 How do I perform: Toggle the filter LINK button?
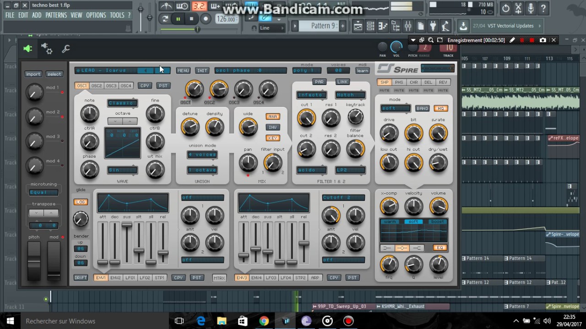[x=342, y=82]
